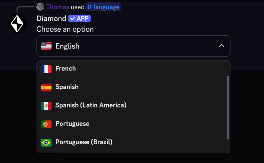Collapse the dropdown with the chevron arrow
264x163 pixels.
pos(222,46)
